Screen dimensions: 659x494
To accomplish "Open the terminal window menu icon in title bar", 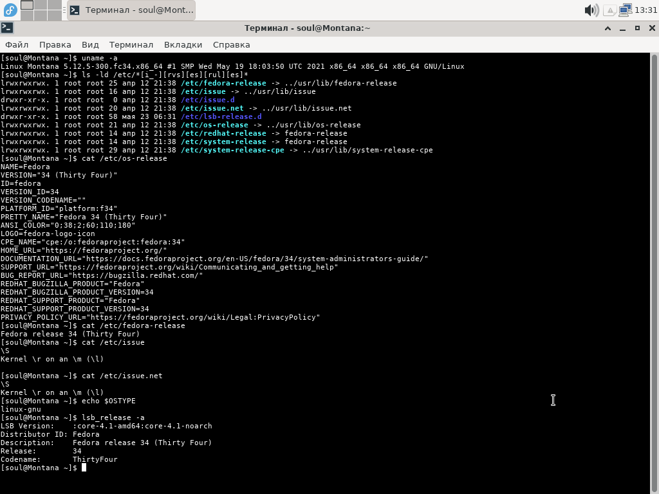I will click(x=7, y=28).
